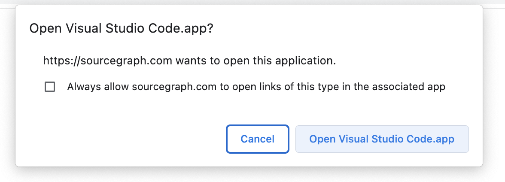
Task: Click the Cancel button
Action: 257,139
